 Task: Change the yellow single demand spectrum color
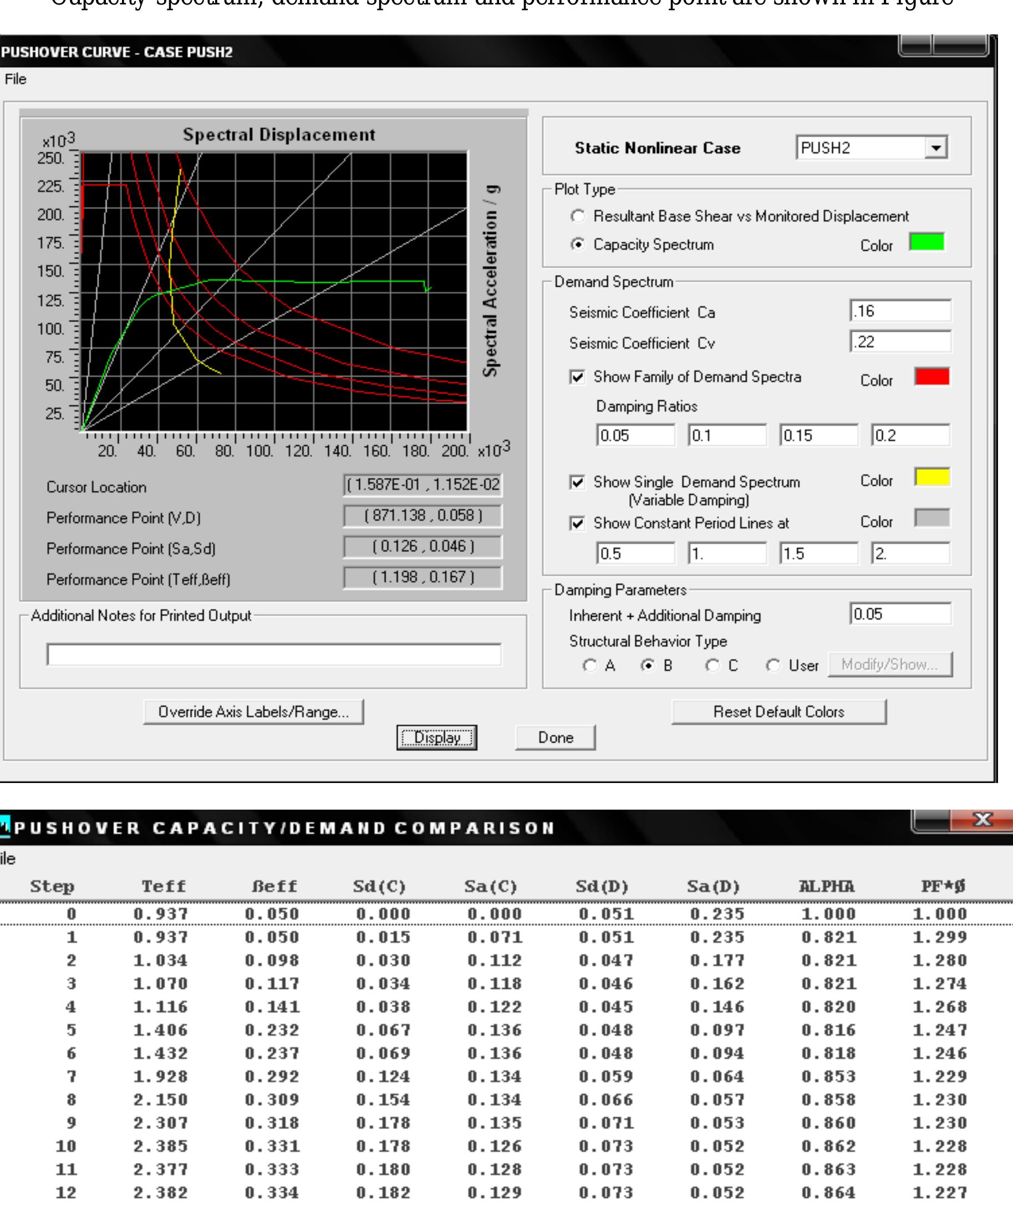[932, 477]
